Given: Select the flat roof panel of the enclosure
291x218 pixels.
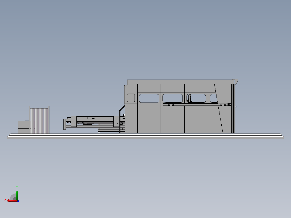Looking at the screenshot, I should (x=180, y=82).
